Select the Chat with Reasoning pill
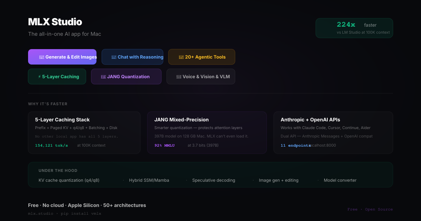The image size is (421, 221). click(132, 57)
